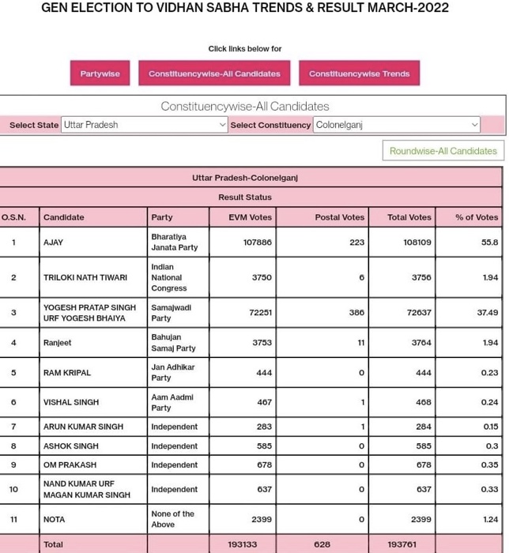
Task: Select candidate name Ranjeet
Action: click(57, 342)
